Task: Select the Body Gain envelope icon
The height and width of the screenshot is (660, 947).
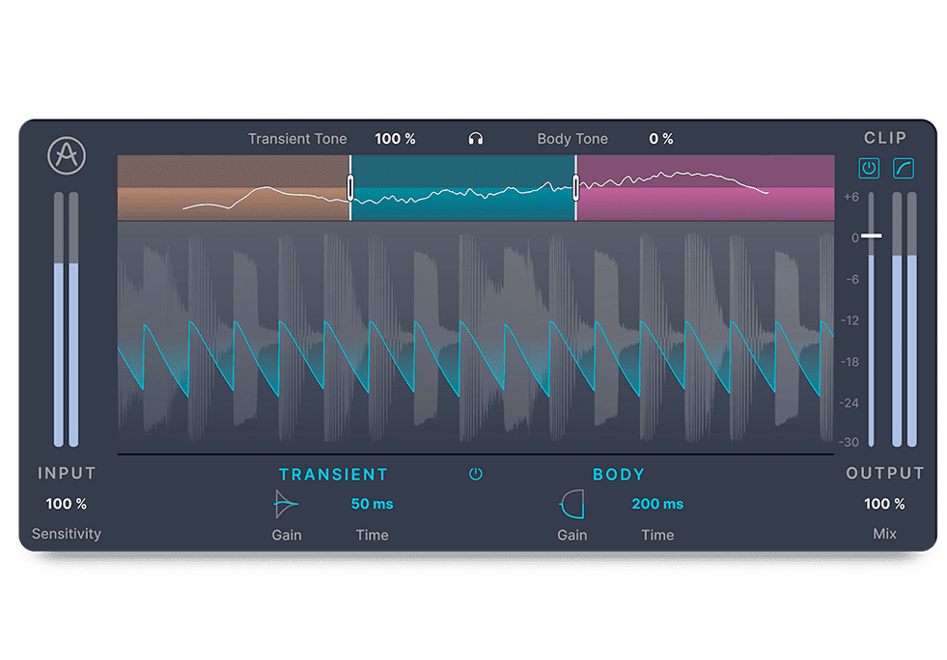Action: 571,502
